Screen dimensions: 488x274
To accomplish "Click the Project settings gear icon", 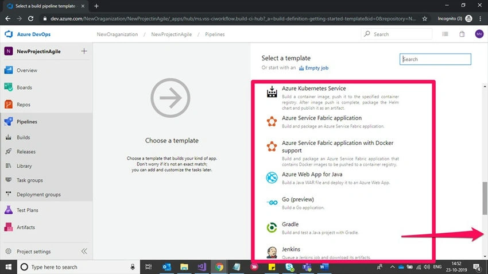I will [9, 251].
